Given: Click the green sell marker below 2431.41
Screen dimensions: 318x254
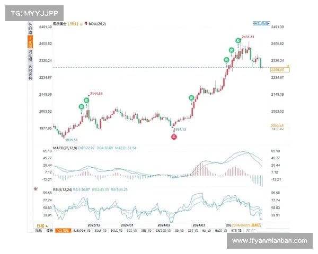Looking at the screenshot, I should click(x=238, y=41).
